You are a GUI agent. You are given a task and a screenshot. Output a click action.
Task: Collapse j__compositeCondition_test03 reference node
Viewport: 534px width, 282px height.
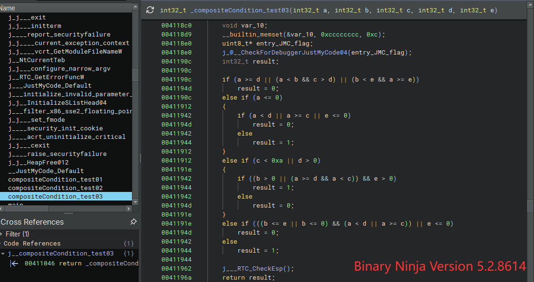pyautogui.click(x=3, y=254)
